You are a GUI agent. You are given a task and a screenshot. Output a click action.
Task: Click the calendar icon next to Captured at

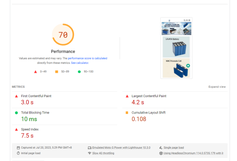click(x=18, y=148)
